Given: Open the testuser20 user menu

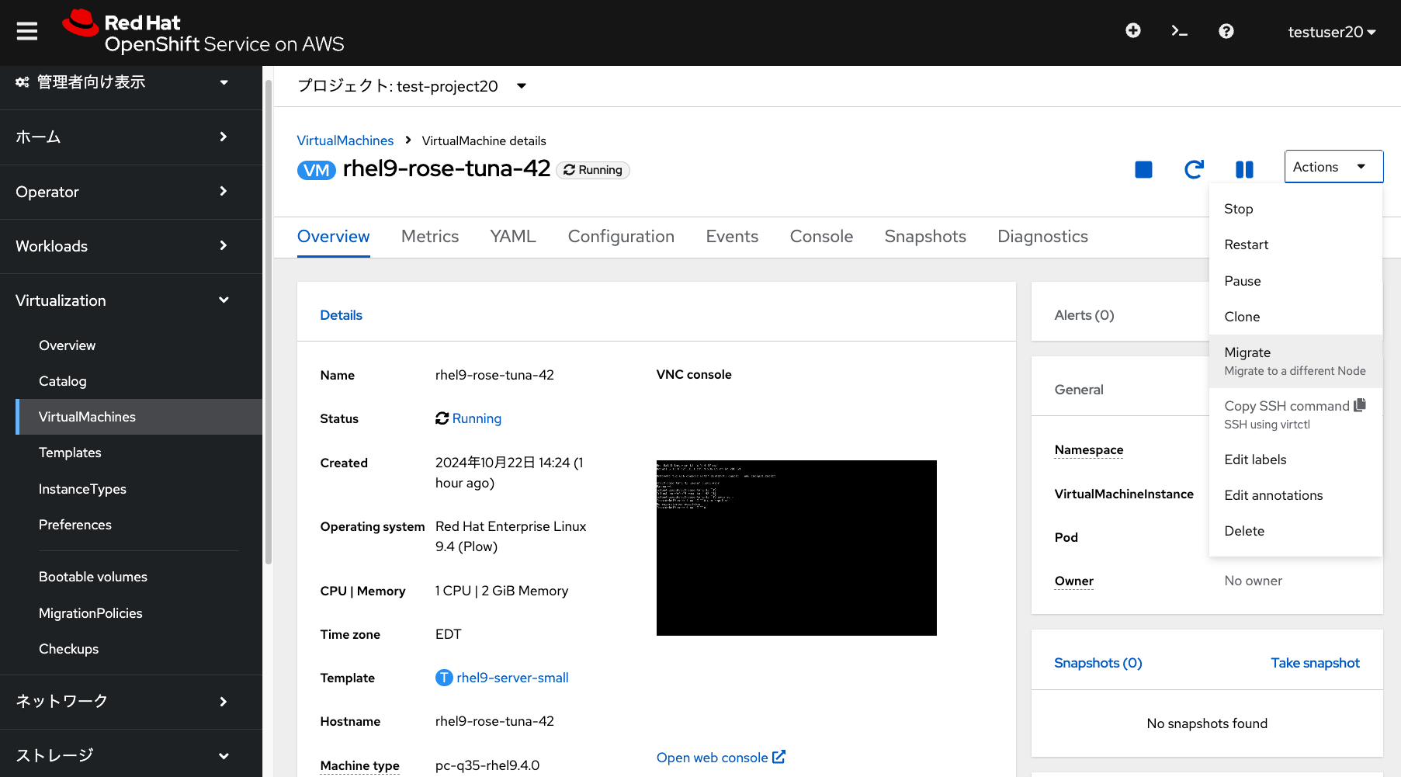Looking at the screenshot, I should tap(1332, 32).
